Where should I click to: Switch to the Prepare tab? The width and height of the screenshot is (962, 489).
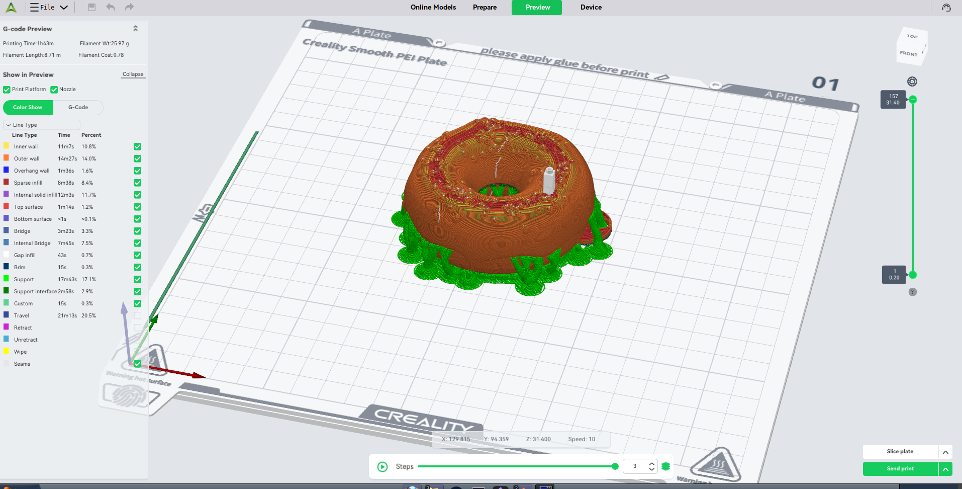pos(485,7)
